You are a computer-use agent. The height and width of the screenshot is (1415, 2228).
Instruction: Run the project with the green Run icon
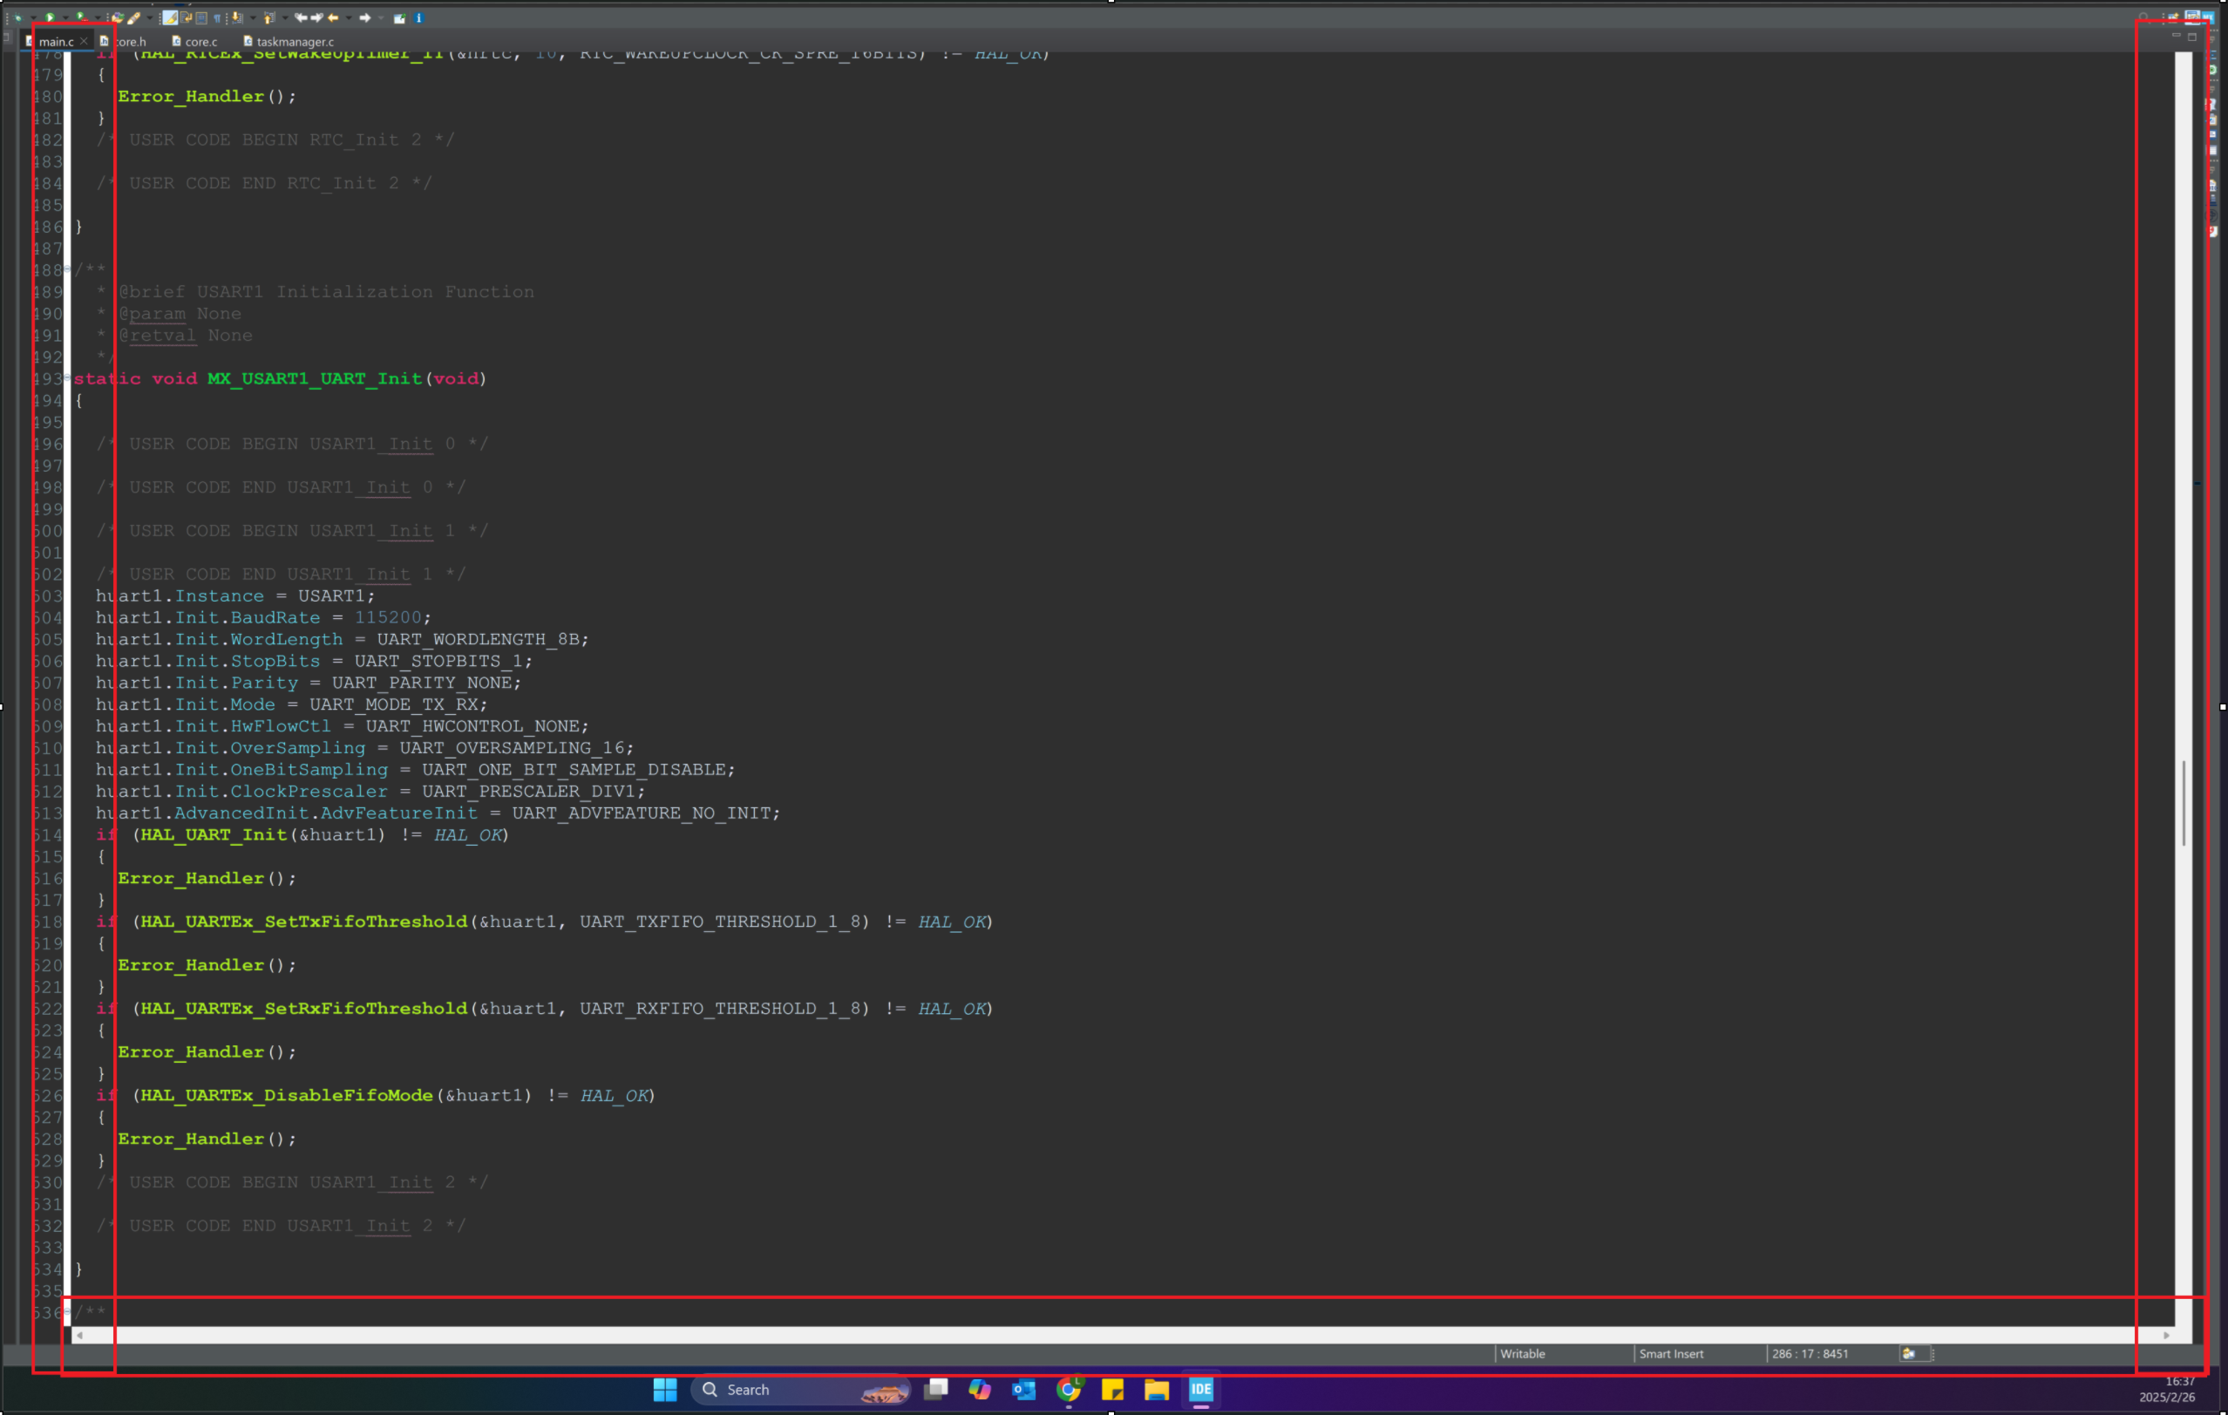click(x=50, y=17)
